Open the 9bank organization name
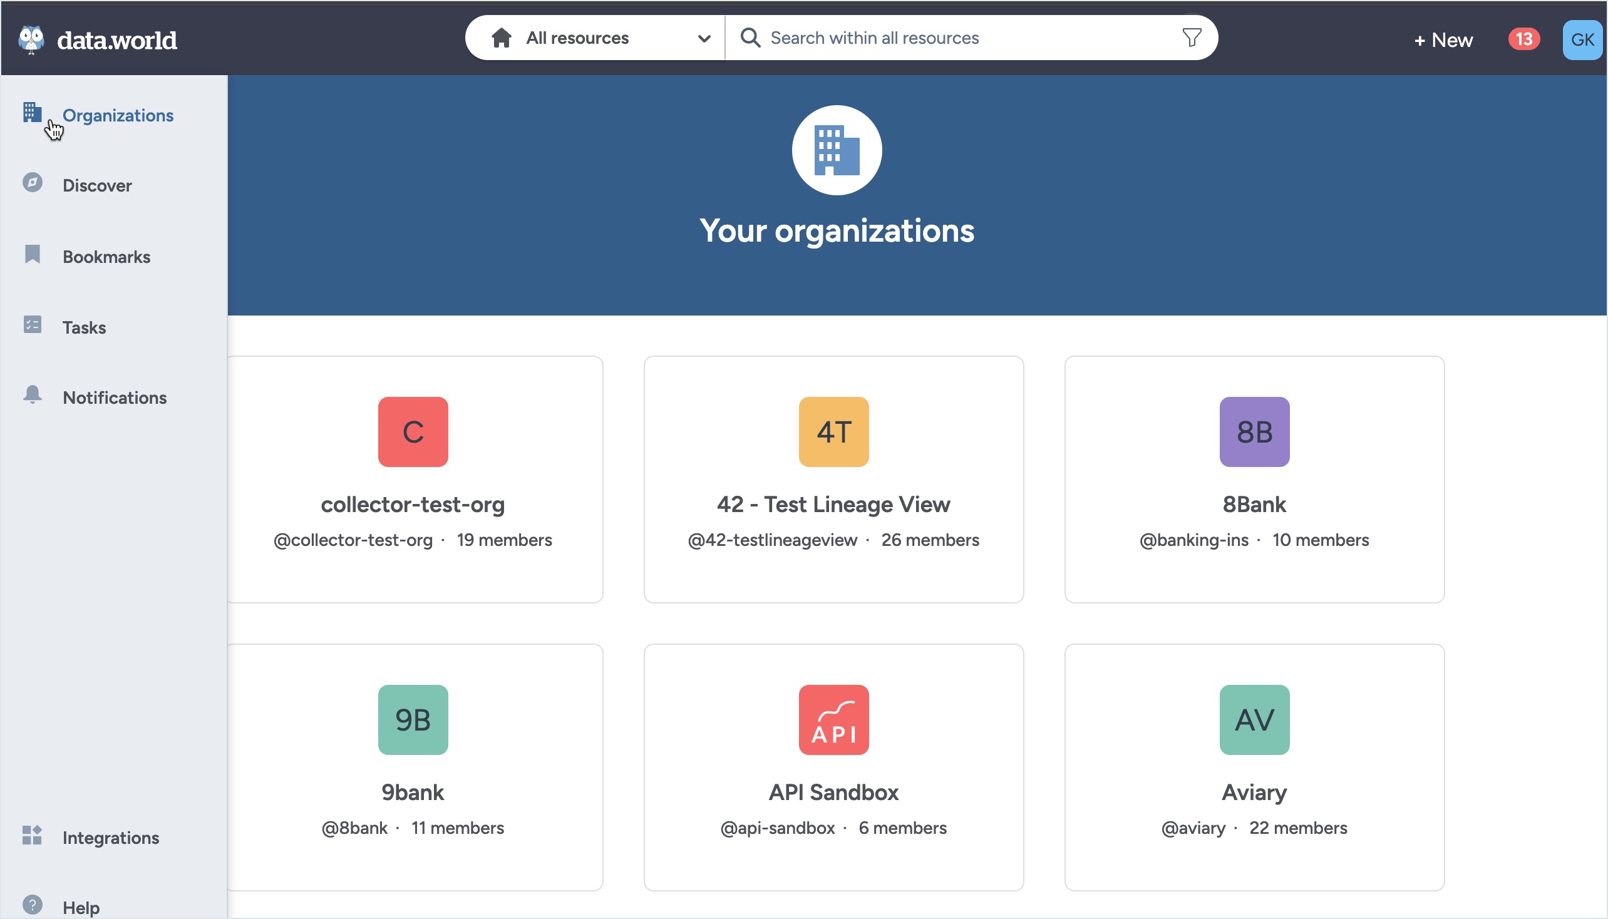Image resolution: width=1608 pixels, height=919 pixels. click(413, 792)
